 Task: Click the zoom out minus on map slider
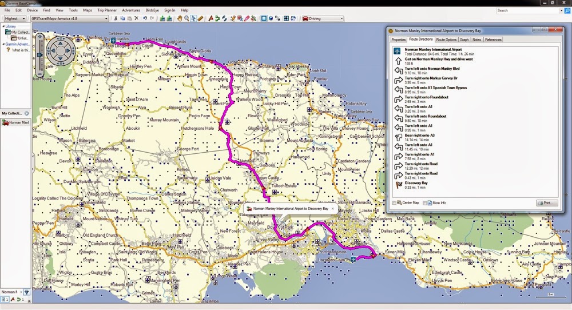click(40, 73)
